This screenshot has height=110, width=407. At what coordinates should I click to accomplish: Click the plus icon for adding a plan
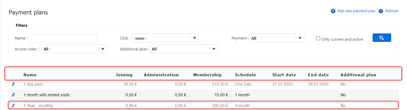[333, 11]
